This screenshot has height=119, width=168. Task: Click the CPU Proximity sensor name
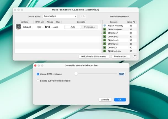[114, 51]
